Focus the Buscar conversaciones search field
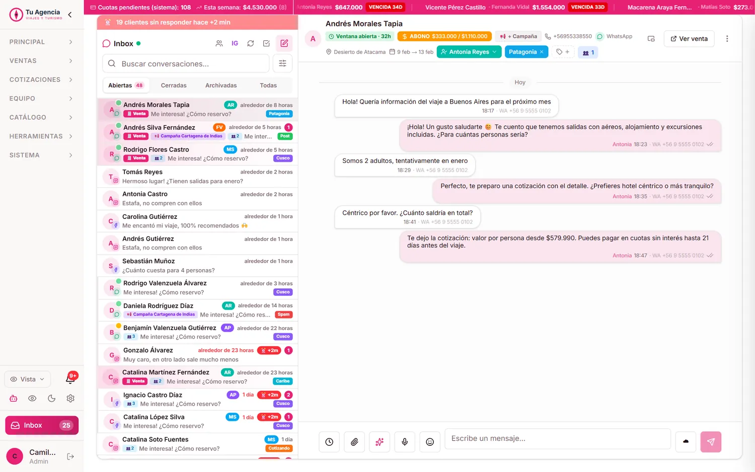755x472 pixels. pyautogui.click(x=186, y=63)
